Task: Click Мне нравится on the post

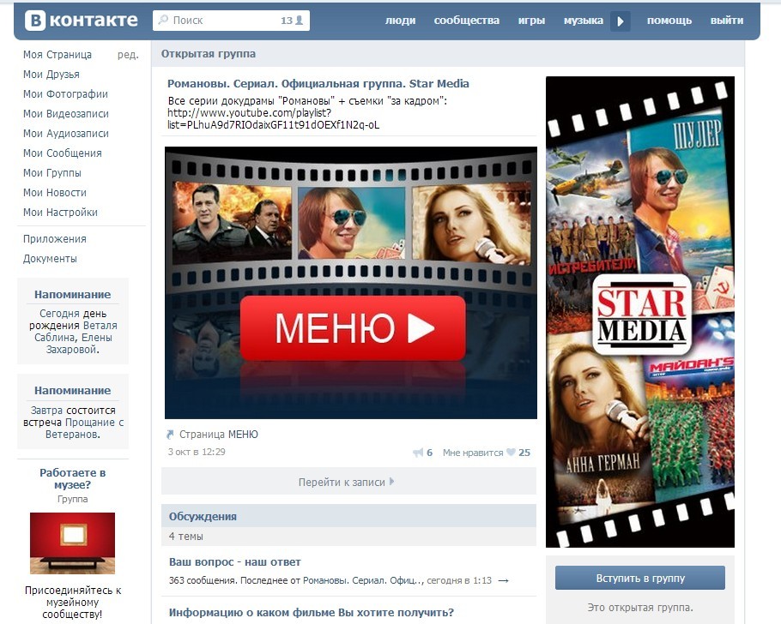Action: point(473,453)
